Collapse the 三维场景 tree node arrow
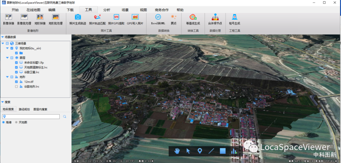Viewport: 341px width, 163px height. point(3,43)
